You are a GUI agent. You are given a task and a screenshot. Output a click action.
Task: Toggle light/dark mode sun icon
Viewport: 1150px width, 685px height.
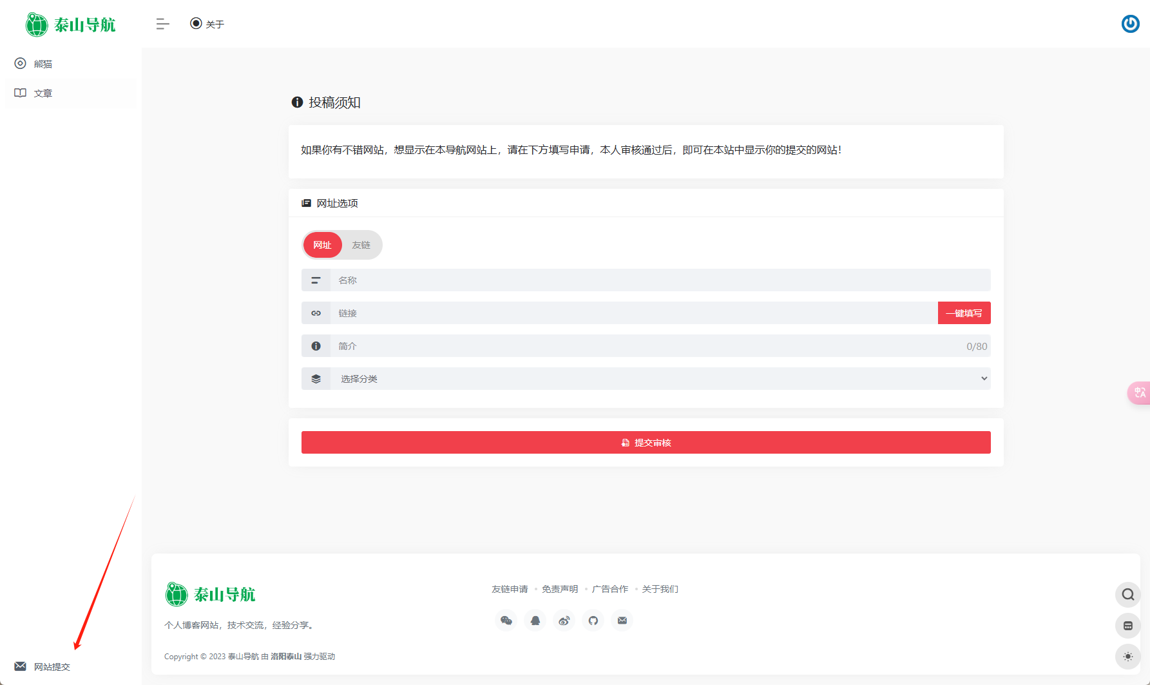point(1128,657)
